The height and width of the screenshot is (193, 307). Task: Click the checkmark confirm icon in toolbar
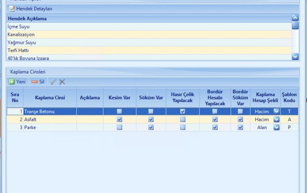54,82
